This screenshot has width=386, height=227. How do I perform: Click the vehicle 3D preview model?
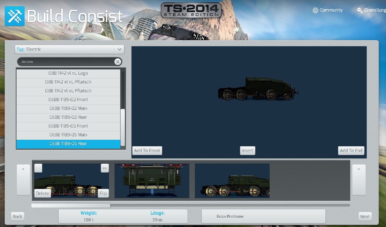click(258, 89)
